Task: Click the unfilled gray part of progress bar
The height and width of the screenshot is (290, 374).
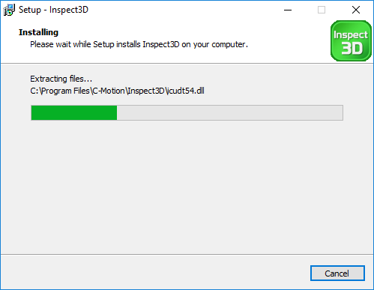Action: [229, 113]
